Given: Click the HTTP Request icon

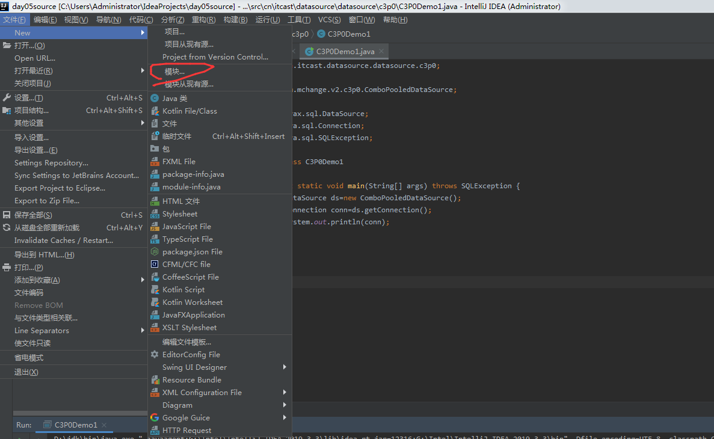Looking at the screenshot, I should point(155,431).
